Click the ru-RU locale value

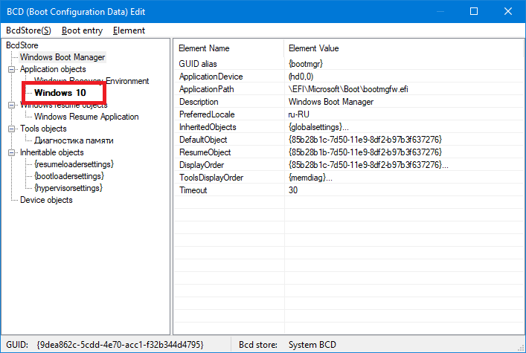298,114
